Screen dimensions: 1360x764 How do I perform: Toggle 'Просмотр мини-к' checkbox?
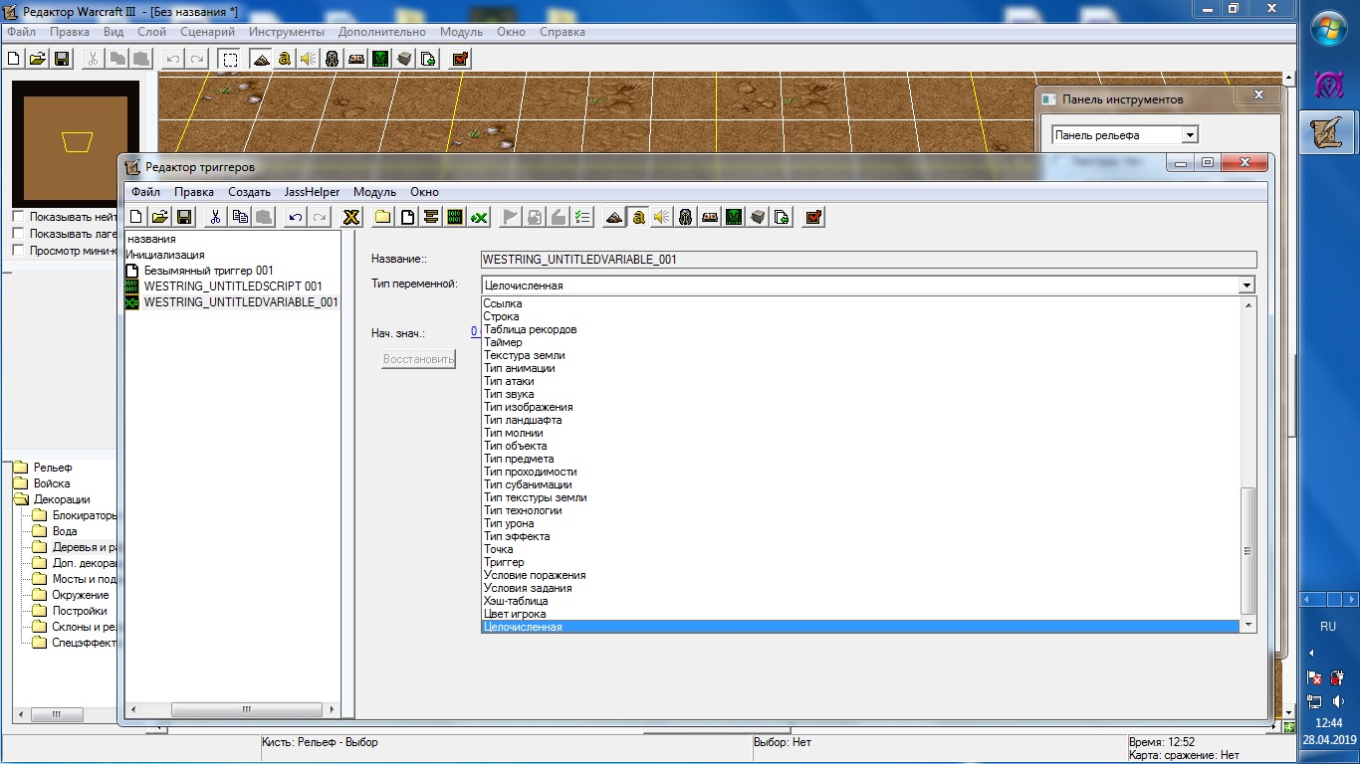[18, 251]
